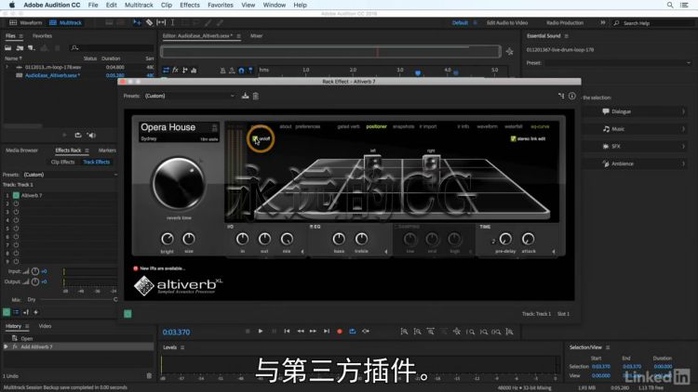698x392 pixels.
Task: Toggle power for effects slot 2
Action: (x=16, y=203)
